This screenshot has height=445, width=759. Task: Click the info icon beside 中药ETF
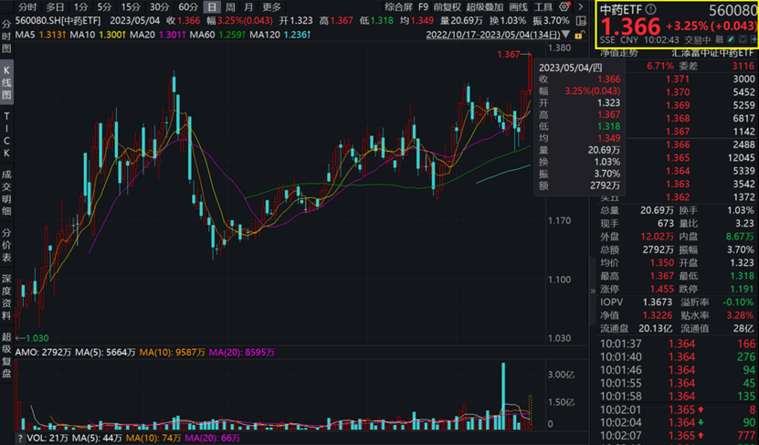point(651,9)
